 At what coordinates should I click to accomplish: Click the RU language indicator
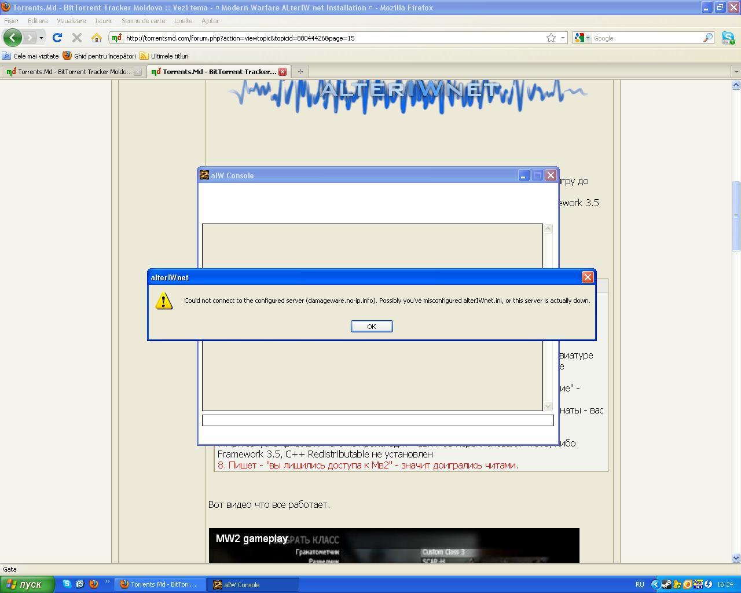click(640, 584)
